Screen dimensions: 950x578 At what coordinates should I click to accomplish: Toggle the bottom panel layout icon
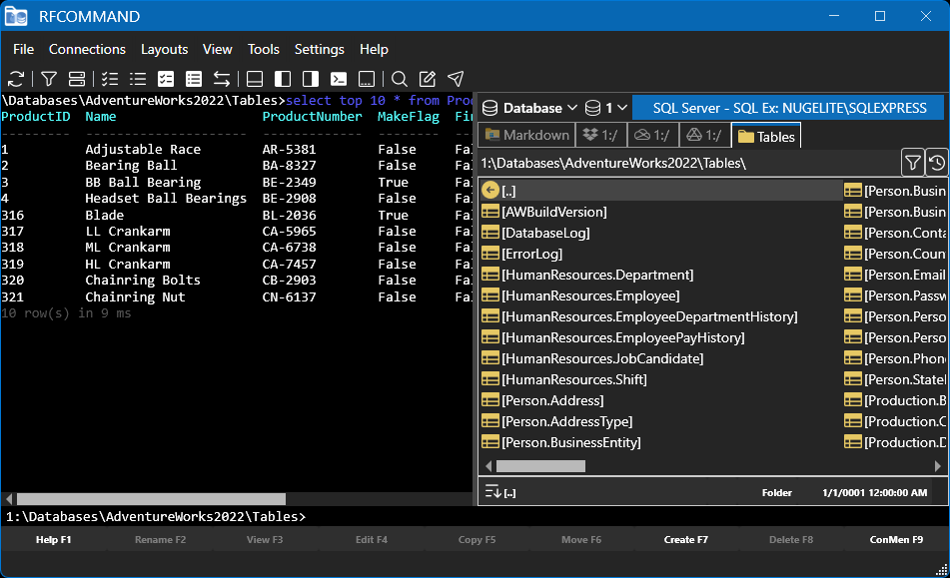point(255,79)
